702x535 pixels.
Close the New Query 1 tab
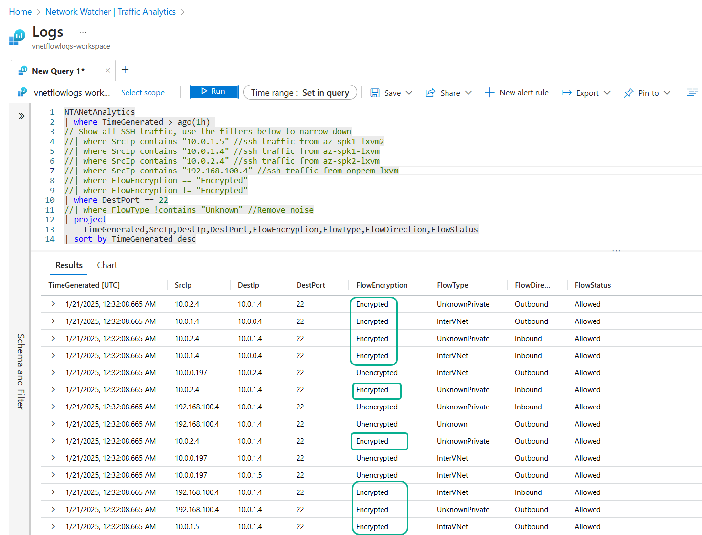coord(108,71)
